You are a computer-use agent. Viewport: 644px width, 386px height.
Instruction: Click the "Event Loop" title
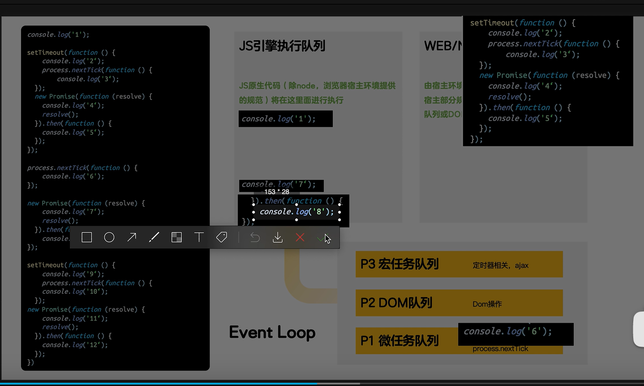[272, 333]
